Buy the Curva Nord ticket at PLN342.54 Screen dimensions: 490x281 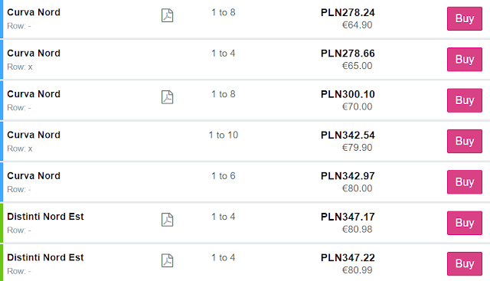465,141
